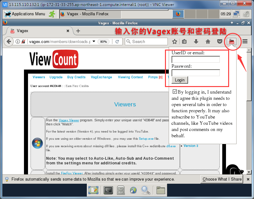Open the Viewers navigation link
This screenshot has width=254, height=199.
pos(39,77)
